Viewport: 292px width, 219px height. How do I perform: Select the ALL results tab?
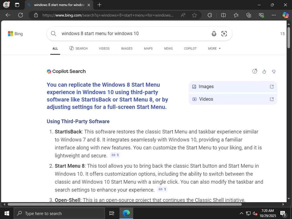55,48
